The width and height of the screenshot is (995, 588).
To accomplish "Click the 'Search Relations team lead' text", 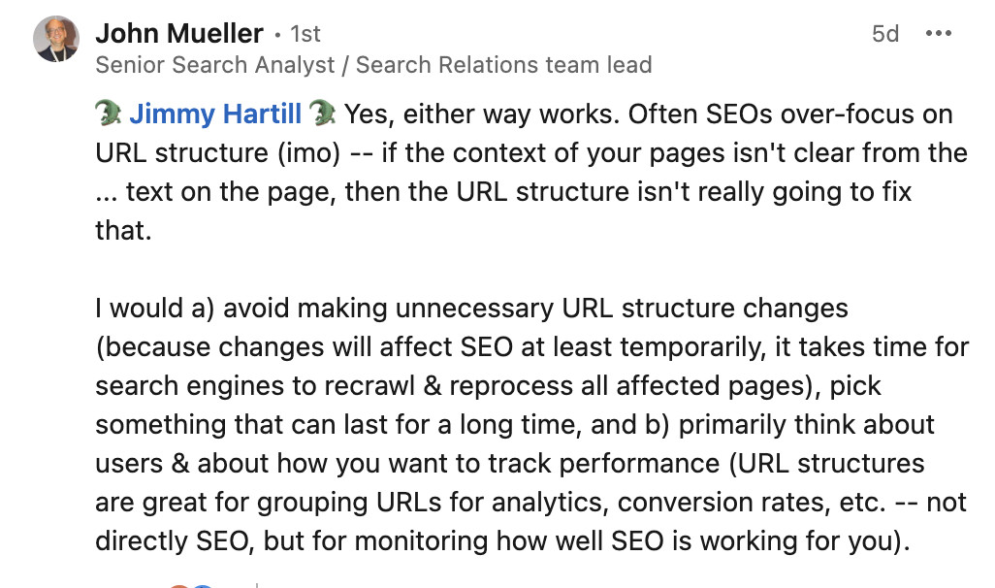I will pos(503,65).
